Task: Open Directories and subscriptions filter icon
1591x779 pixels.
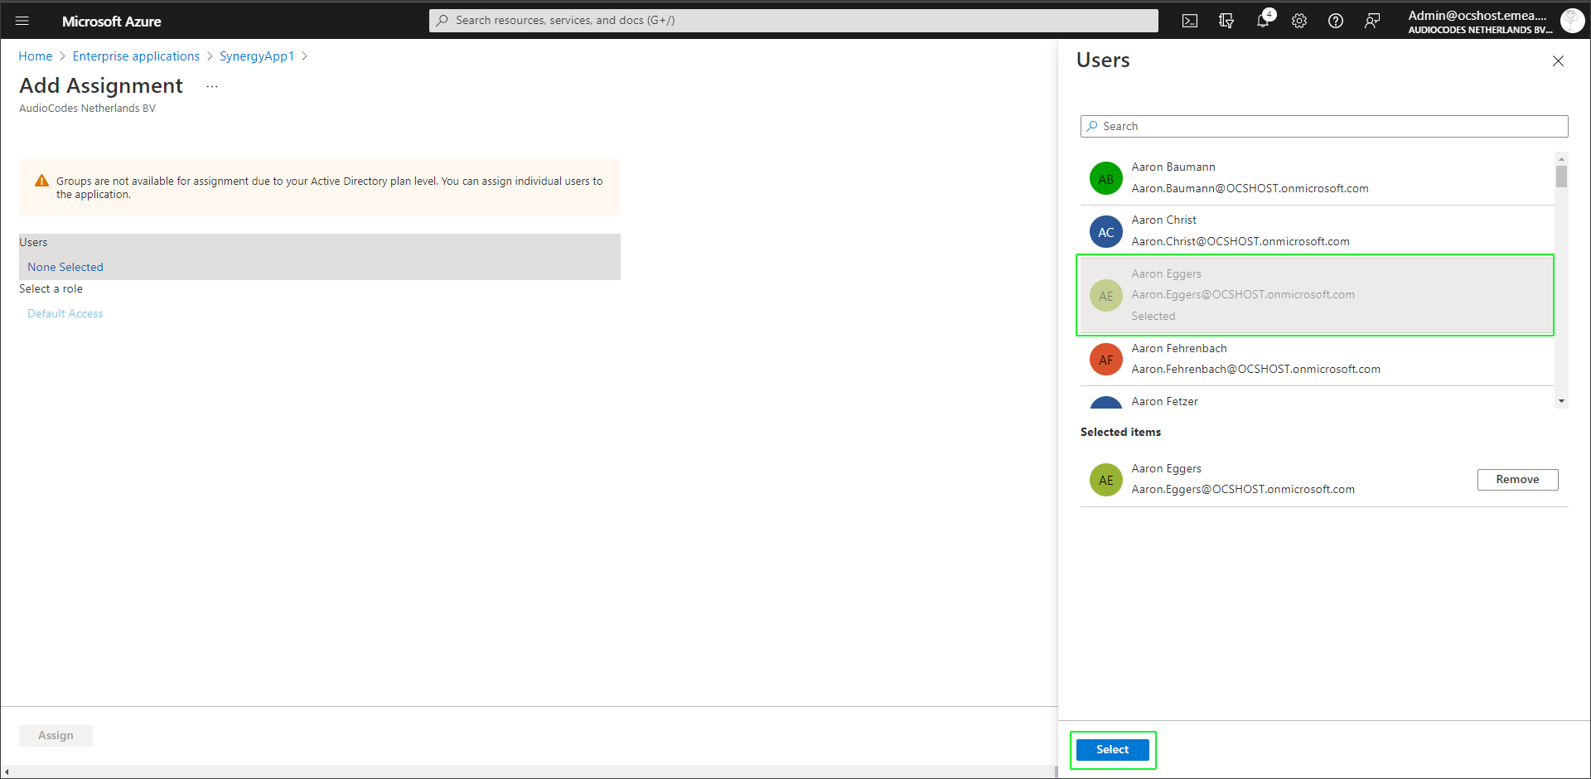Action: click(x=1226, y=21)
